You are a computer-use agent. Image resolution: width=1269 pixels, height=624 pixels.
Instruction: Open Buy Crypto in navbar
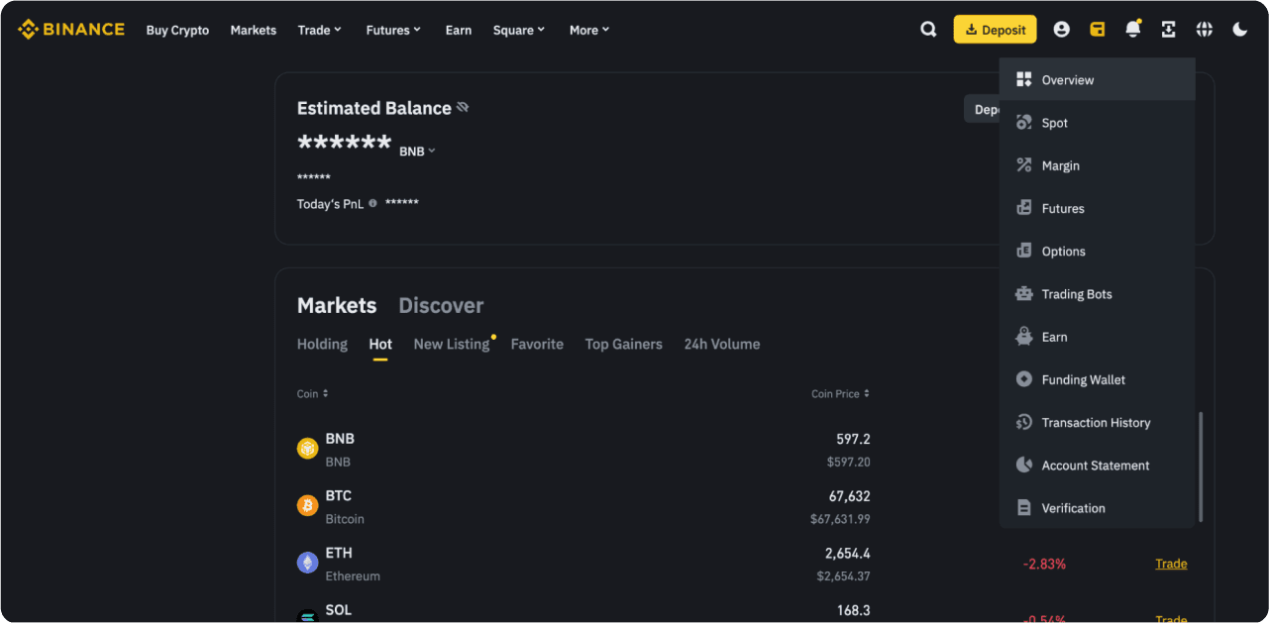177,30
